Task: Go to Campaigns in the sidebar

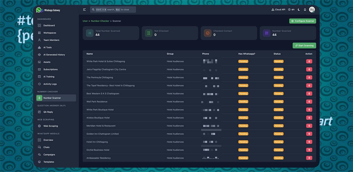Action: (49, 155)
